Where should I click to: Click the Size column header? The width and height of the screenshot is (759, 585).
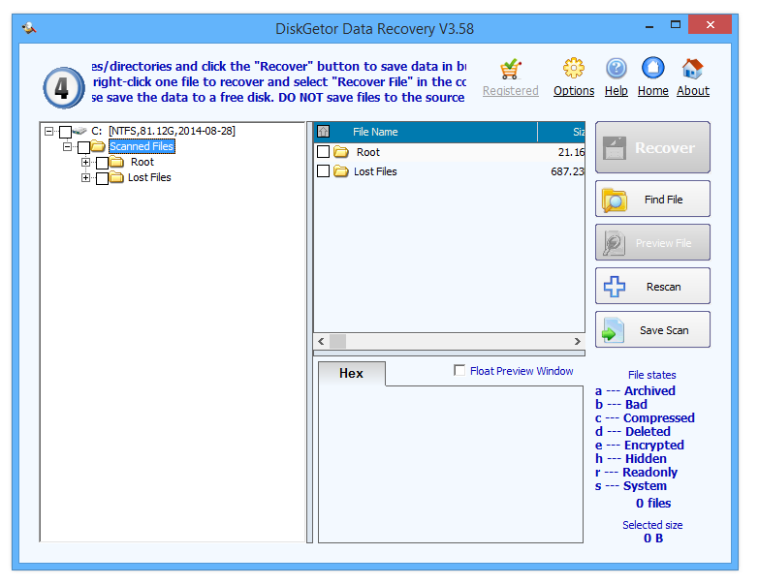[x=561, y=132]
